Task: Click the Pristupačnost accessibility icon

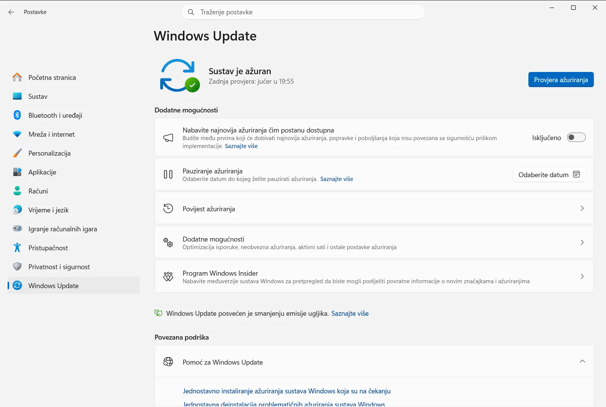Action: pos(17,248)
